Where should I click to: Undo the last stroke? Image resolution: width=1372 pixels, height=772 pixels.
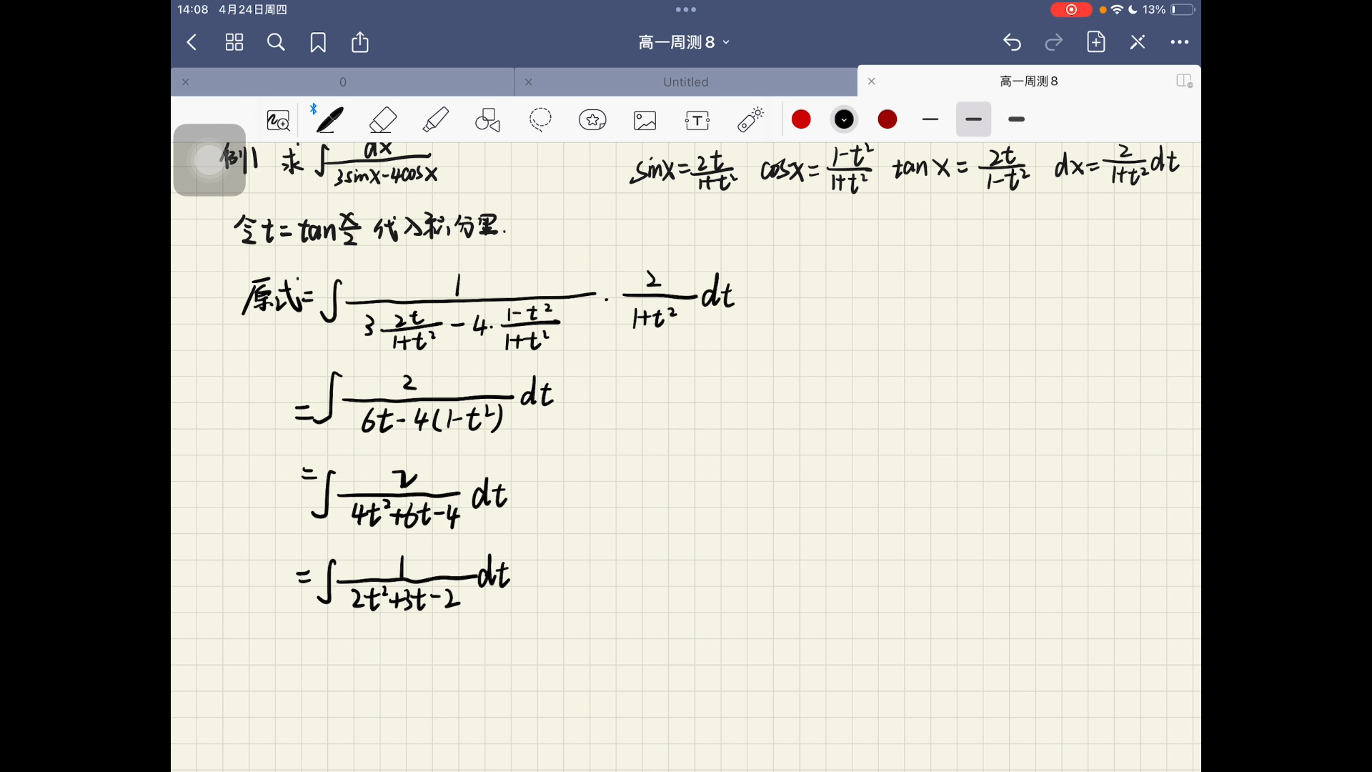1012,42
